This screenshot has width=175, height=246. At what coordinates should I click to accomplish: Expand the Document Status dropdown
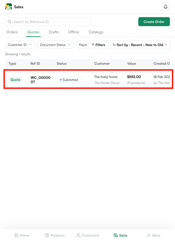click(56, 45)
